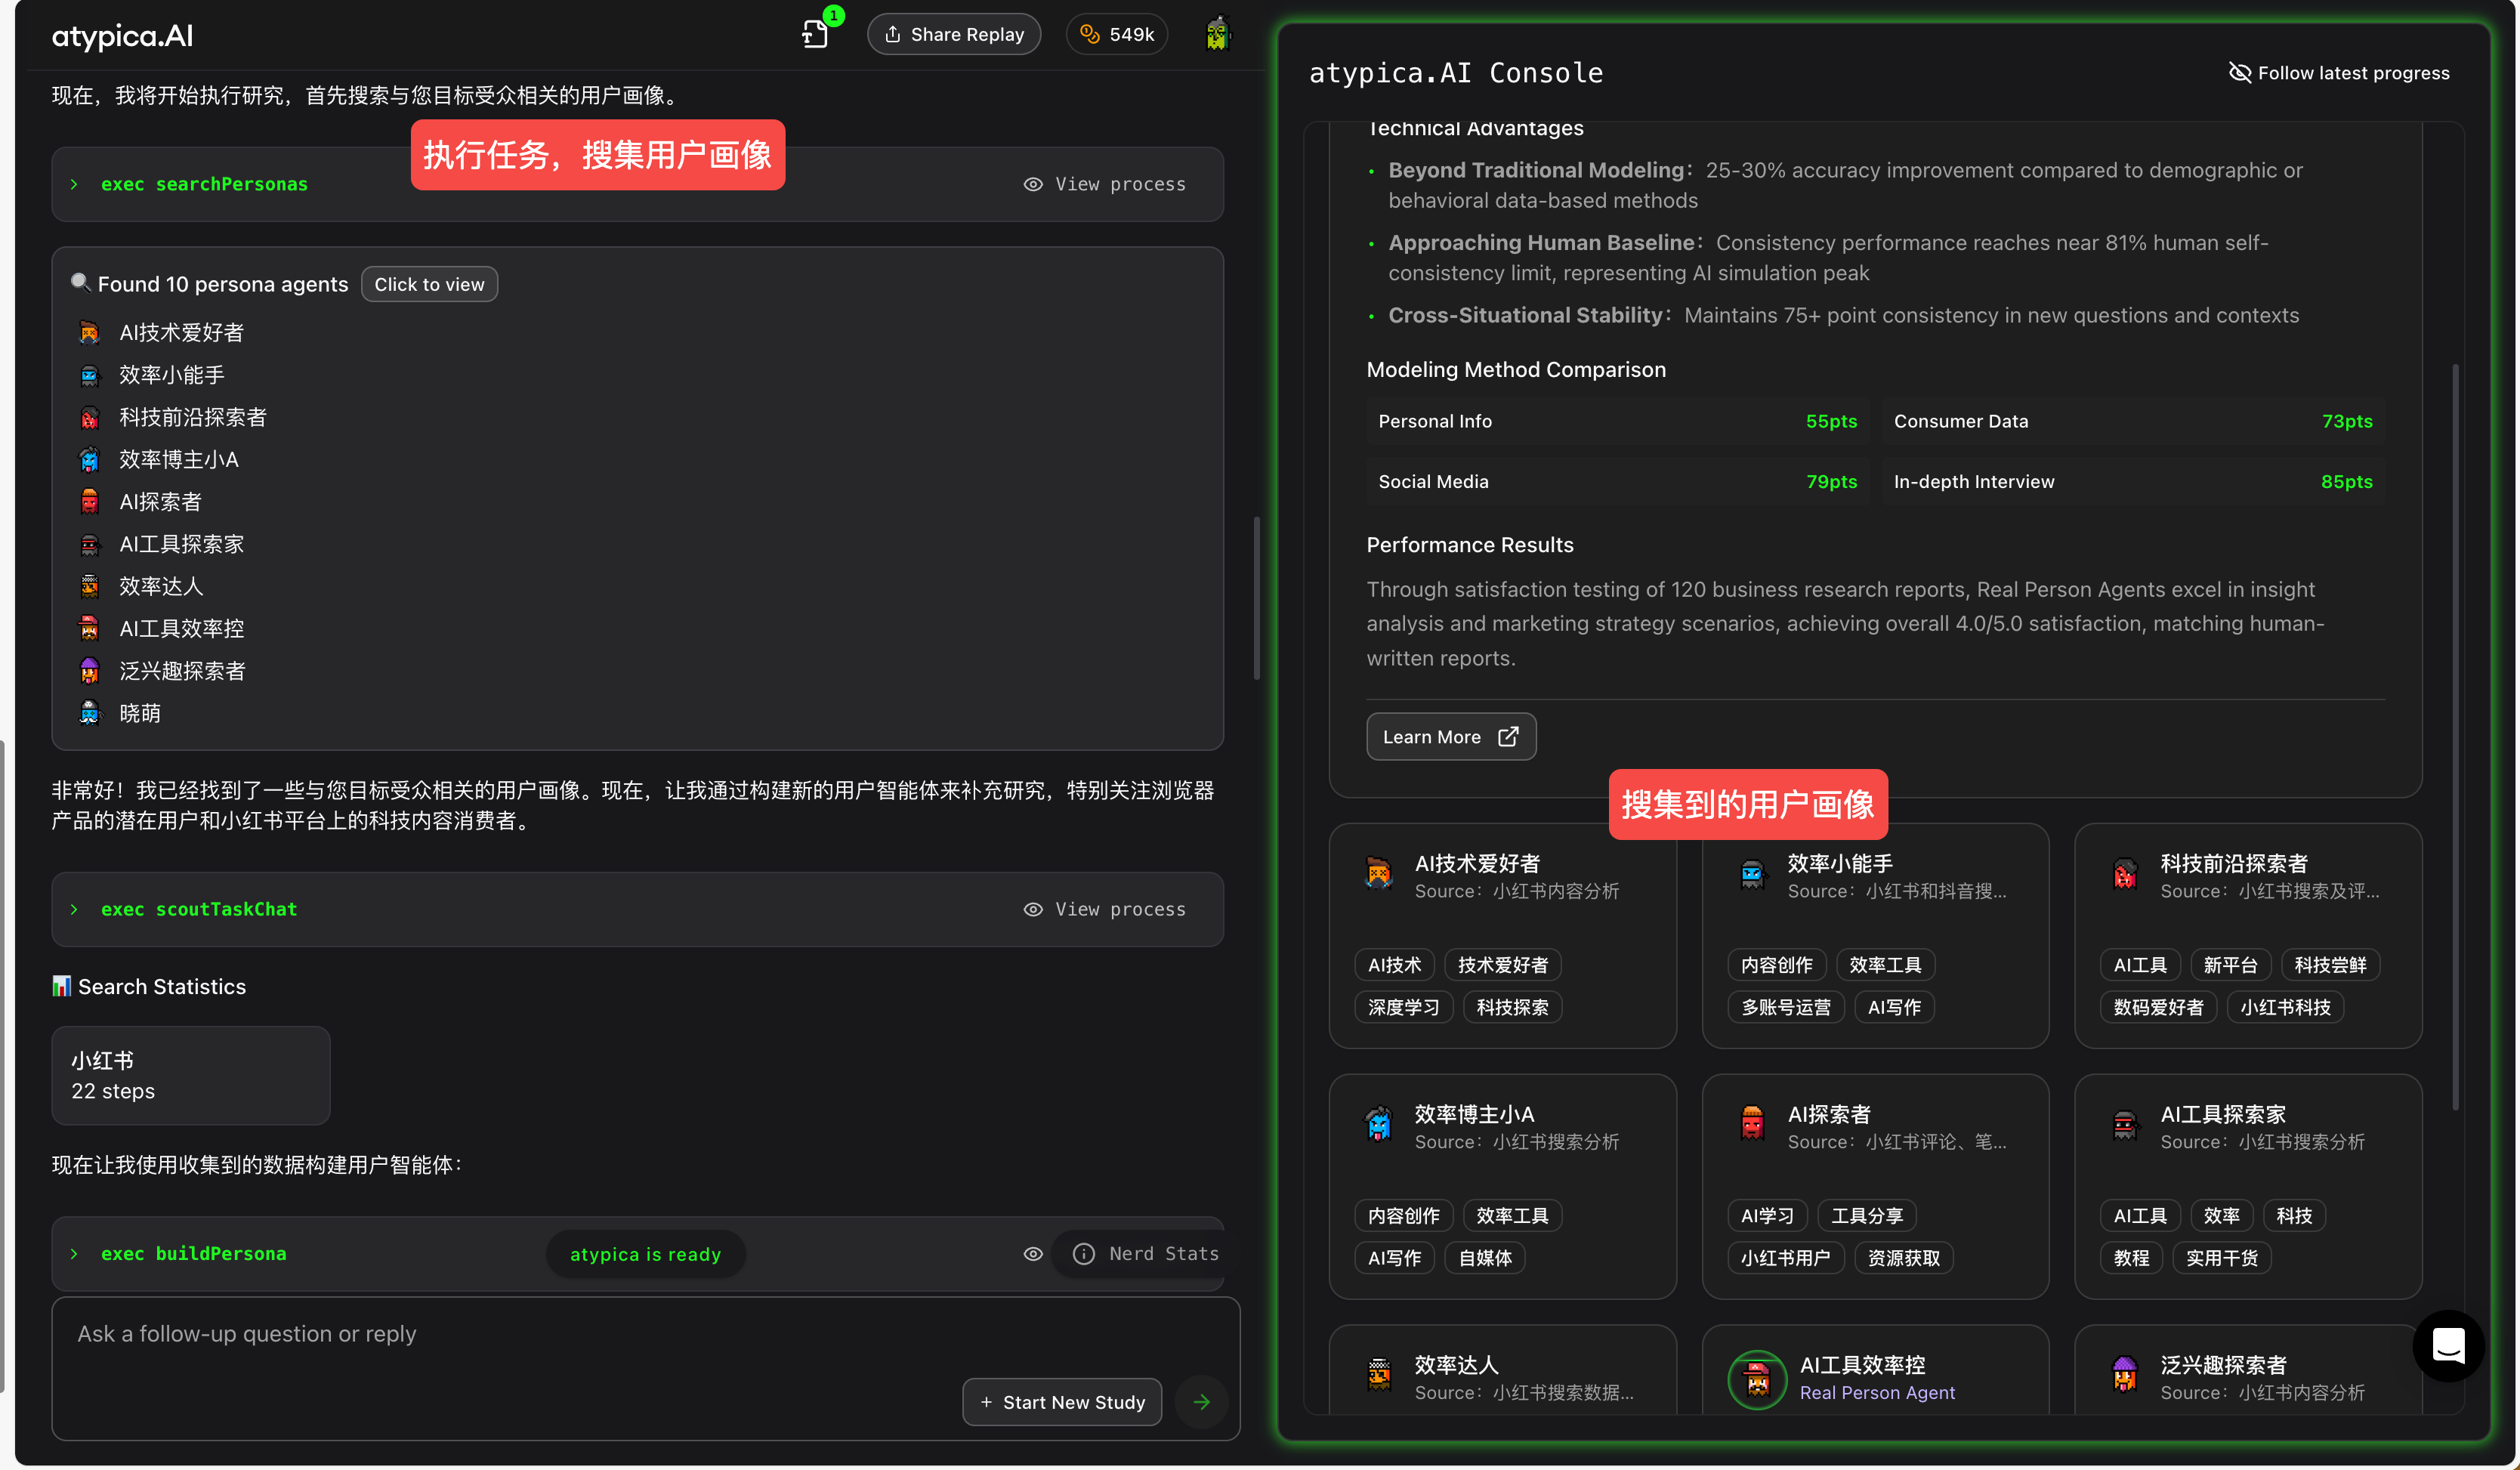The width and height of the screenshot is (2520, 1470).
Task: Click the 实用干货 tag
Action: [x=2222, y=1258]
